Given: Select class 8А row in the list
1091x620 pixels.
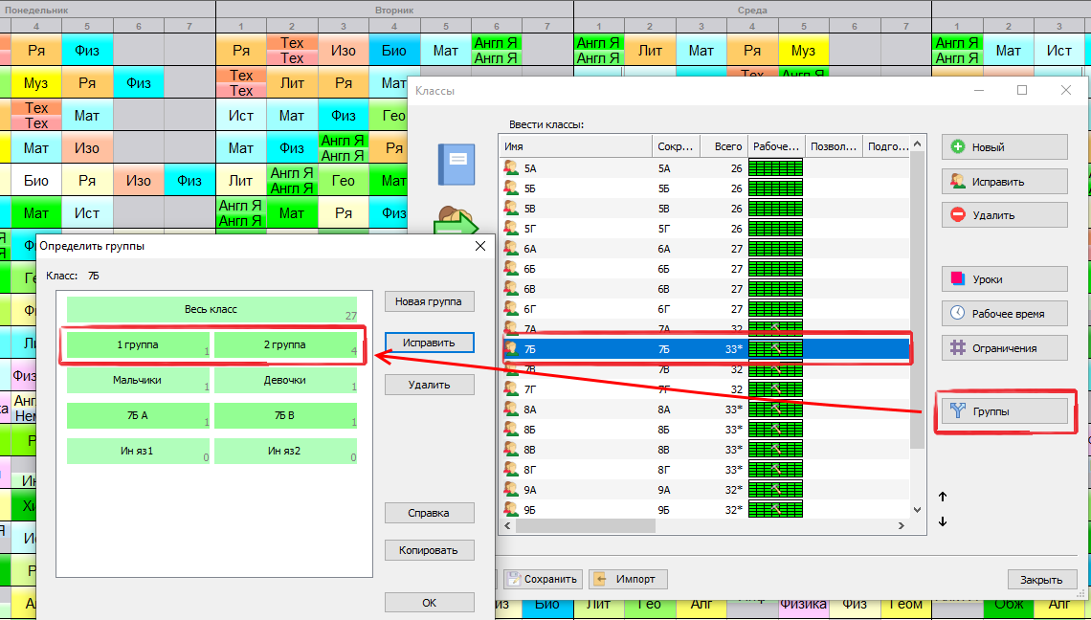Looking at the screenshot, I should 574,409.
